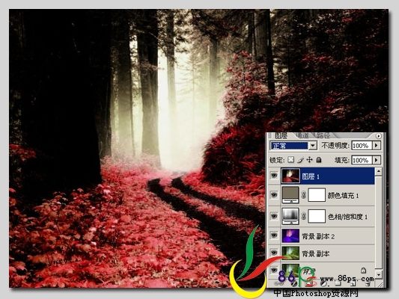
Task: Click the lock position move icon
Action: [x=309, y=160]
